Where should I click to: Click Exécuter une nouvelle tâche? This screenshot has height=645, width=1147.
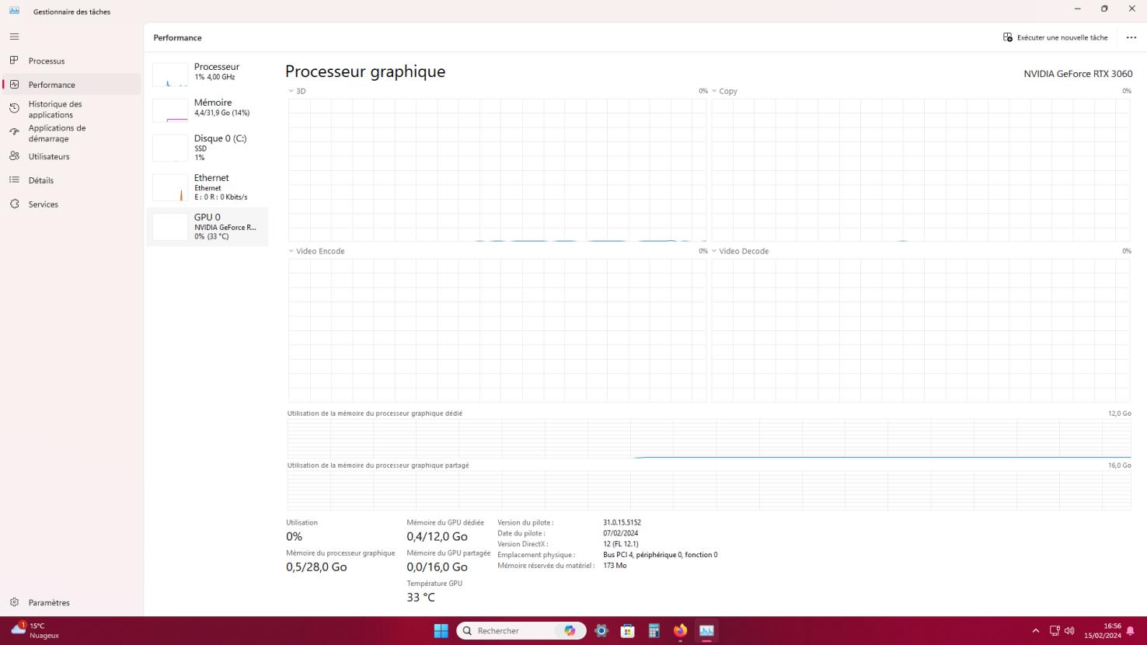[x=1056, y=37]
